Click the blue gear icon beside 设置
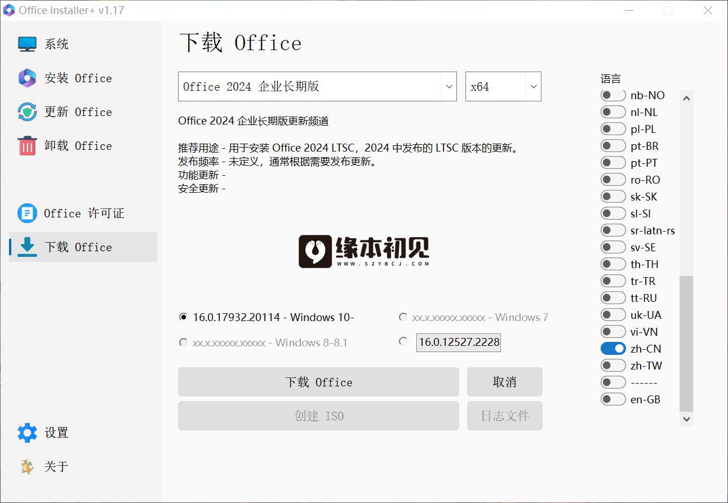This screenshot has width=728, height=503. (27, 433)
